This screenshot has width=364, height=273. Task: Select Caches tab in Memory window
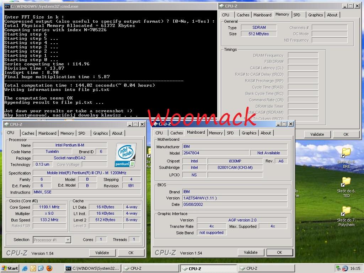tap(243, 15)
